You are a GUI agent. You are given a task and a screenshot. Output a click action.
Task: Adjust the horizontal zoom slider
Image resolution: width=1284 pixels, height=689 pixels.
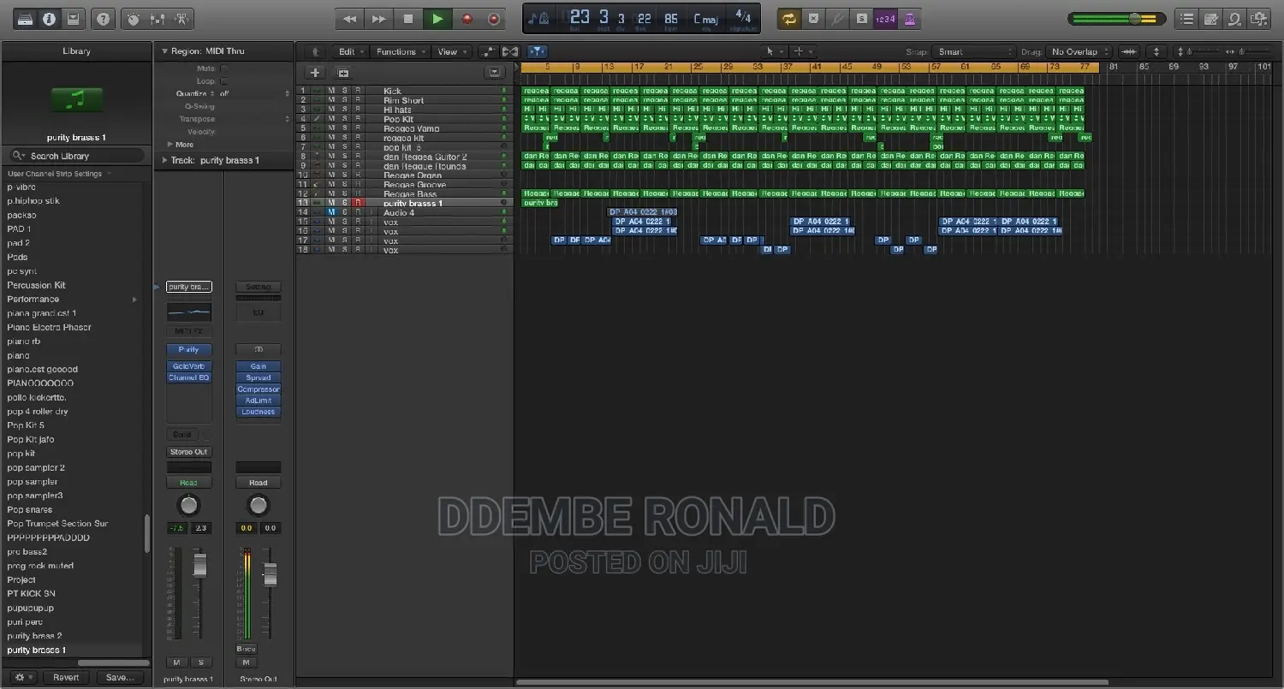1241,51
